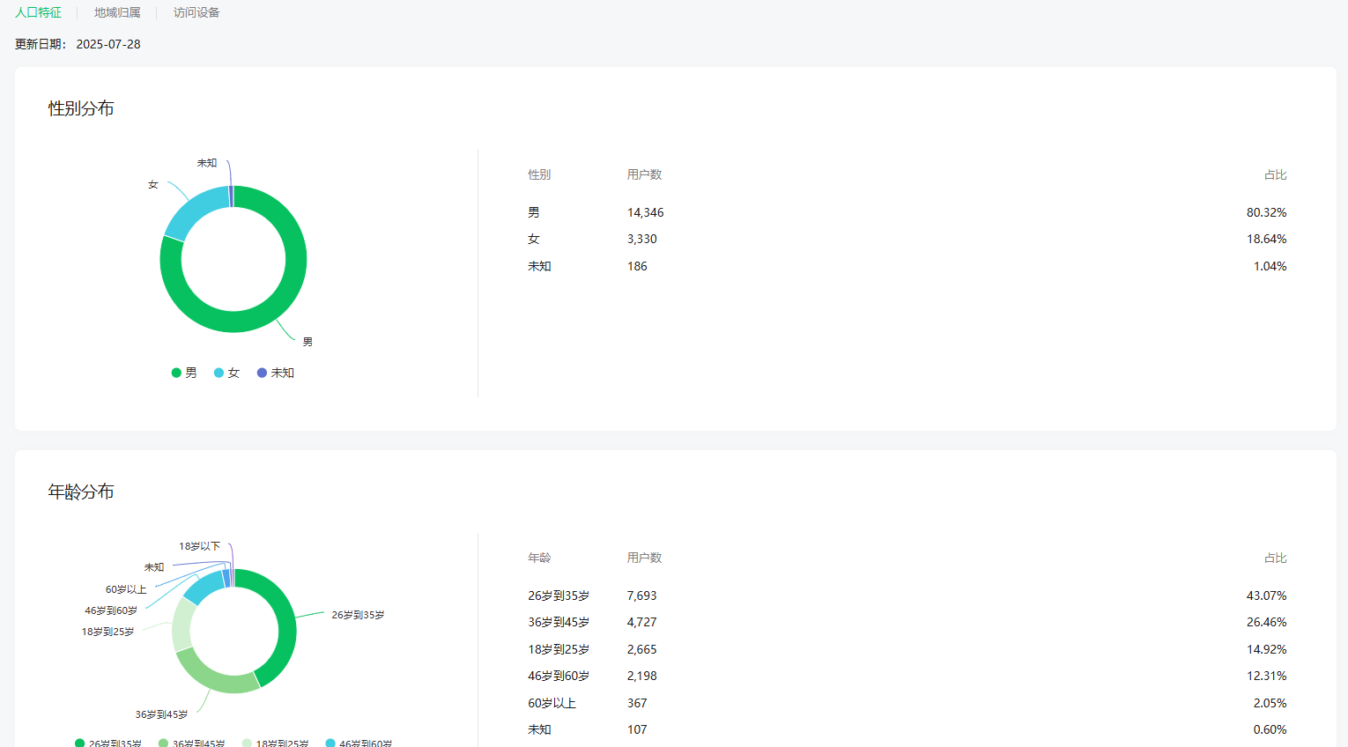Click the user count 2,198
This screenshot has width=1348, height=747.
point(642,676)
